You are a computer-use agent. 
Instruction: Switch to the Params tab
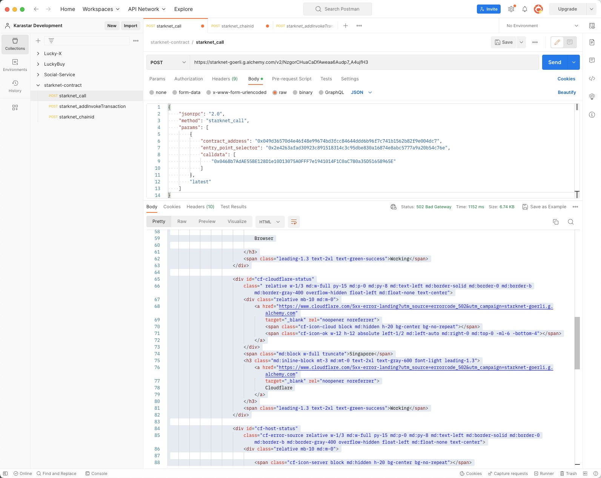pyautogui.click(x=157, y=79)
